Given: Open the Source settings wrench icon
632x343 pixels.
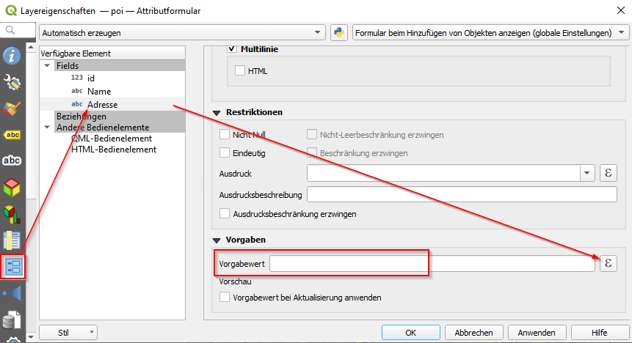Looking at the screenshot, I should [x=12, y=81].
